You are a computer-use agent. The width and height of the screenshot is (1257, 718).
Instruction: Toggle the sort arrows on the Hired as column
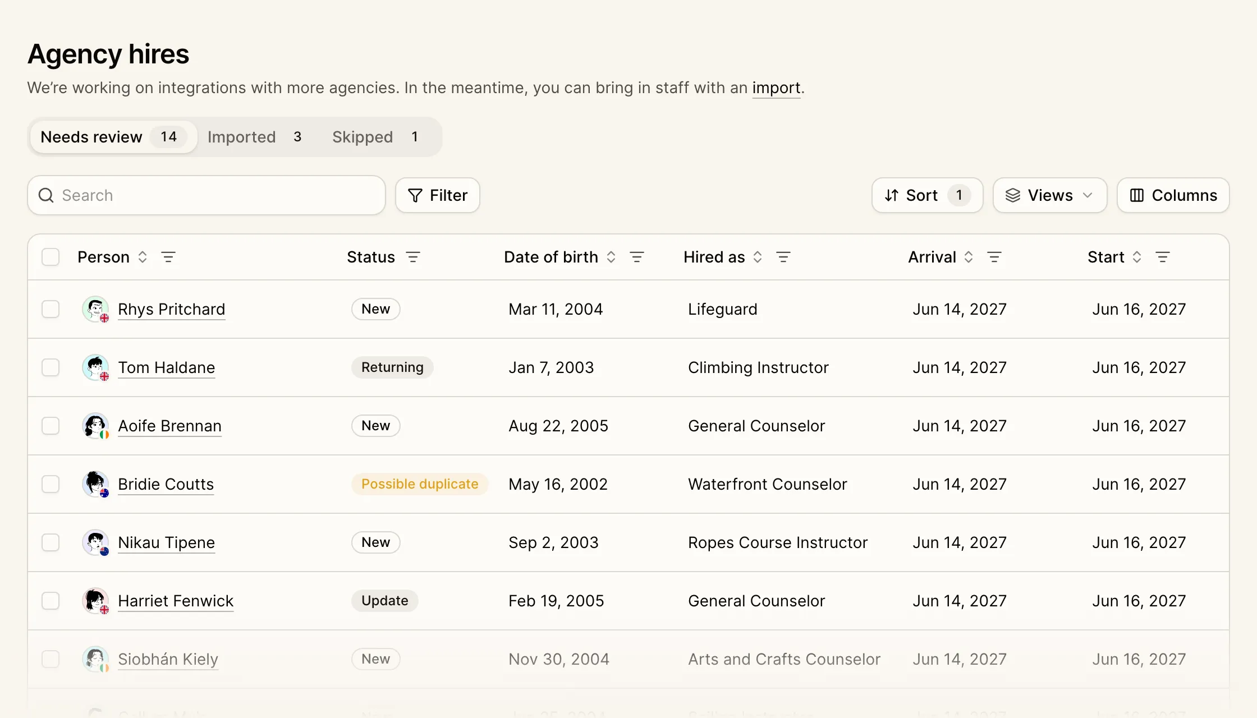point(758,257)
